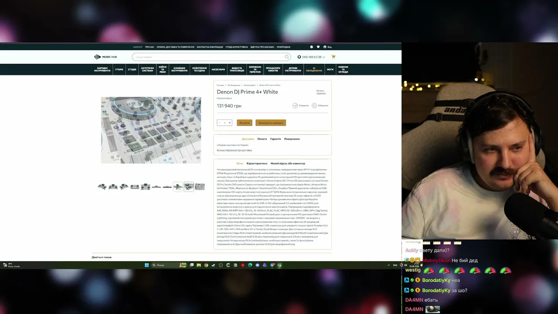Open the weather widget showing Partly cloudy
The image size is (558, 314).
[x=11, y=265]
